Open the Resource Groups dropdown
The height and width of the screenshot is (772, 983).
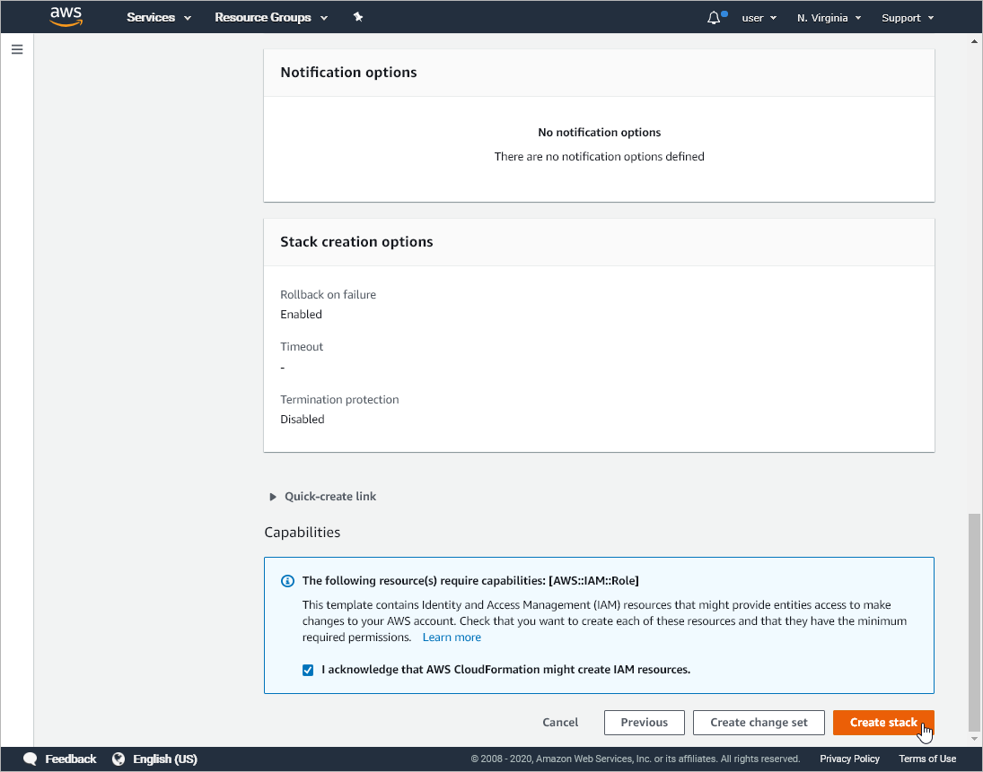coord(271,18)
